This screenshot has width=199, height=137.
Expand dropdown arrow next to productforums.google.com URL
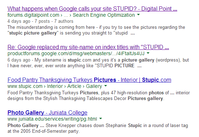click(148, 53)
